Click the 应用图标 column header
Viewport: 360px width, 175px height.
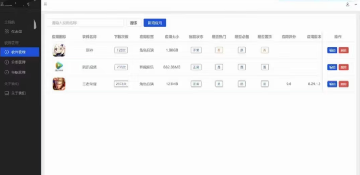point(59,37)
